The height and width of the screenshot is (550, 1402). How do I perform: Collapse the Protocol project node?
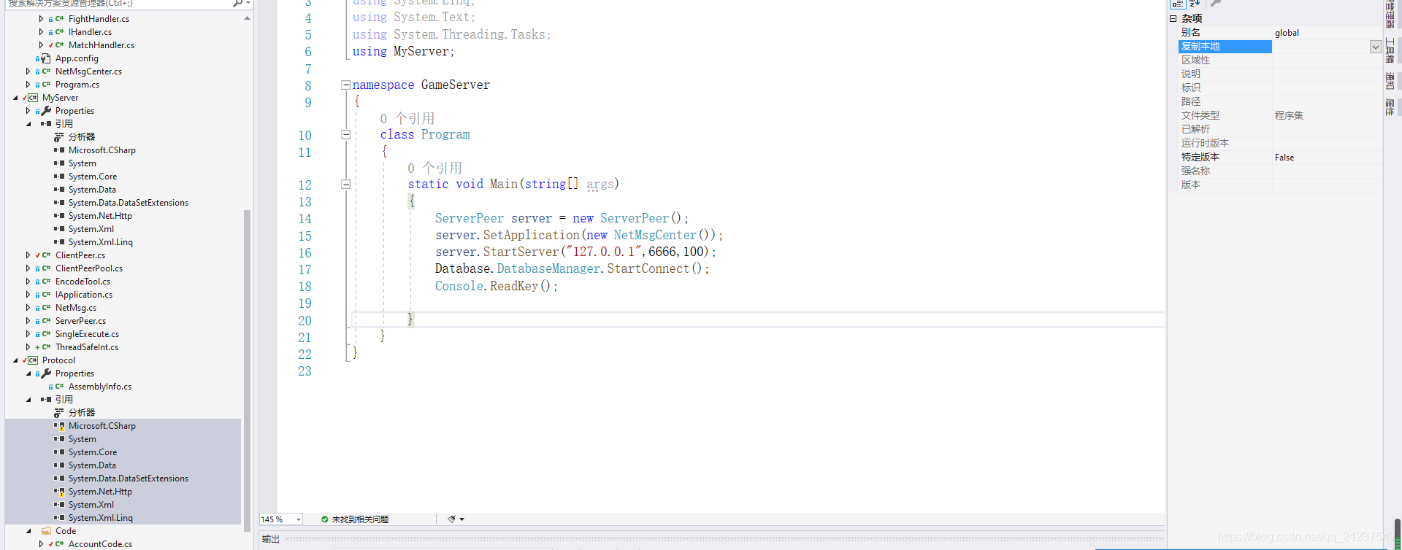pyautogui.click(x=15, y=360)
